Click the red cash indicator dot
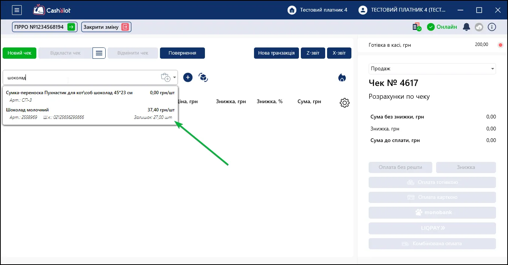This screenshot has width=508, height=265. pos(500,45)
